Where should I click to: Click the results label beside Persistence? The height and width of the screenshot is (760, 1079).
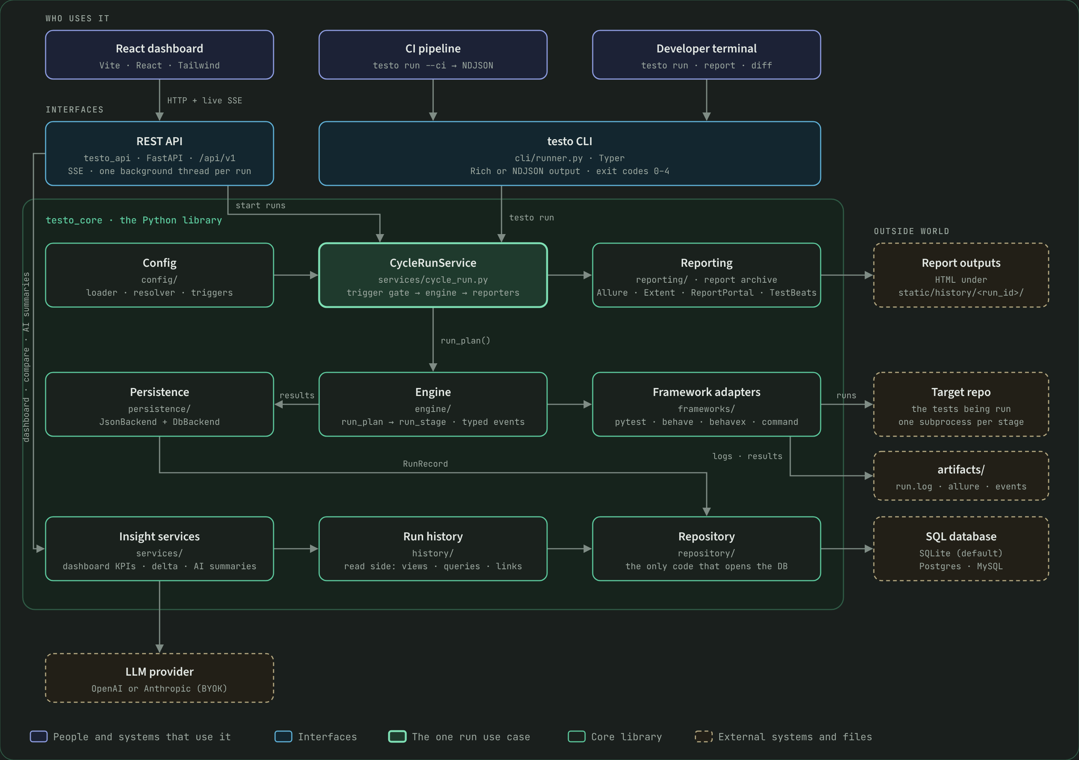coord(297,395)
